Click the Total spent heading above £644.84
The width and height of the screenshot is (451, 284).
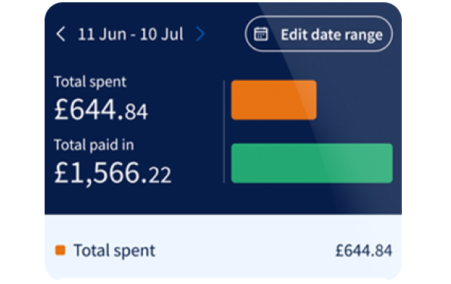(90, 82)
